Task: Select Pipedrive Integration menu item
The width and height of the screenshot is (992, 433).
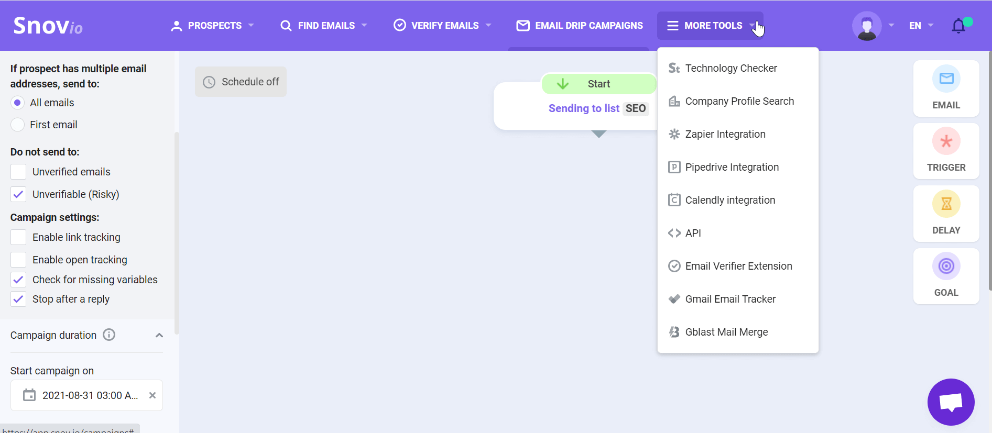Action: tap(738, 167)
